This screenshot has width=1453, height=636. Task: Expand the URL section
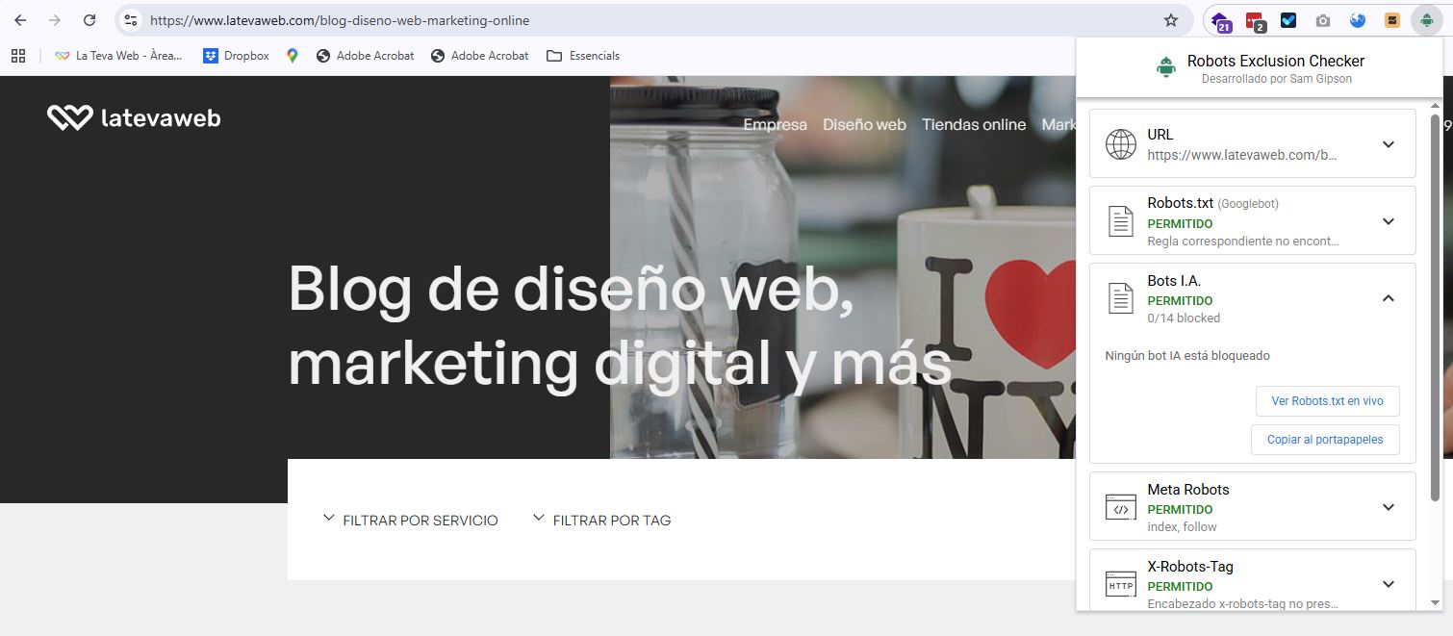click(x=1388, y=144)
